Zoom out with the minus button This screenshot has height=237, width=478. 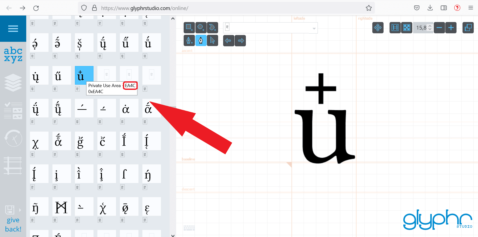coord(439,28)
